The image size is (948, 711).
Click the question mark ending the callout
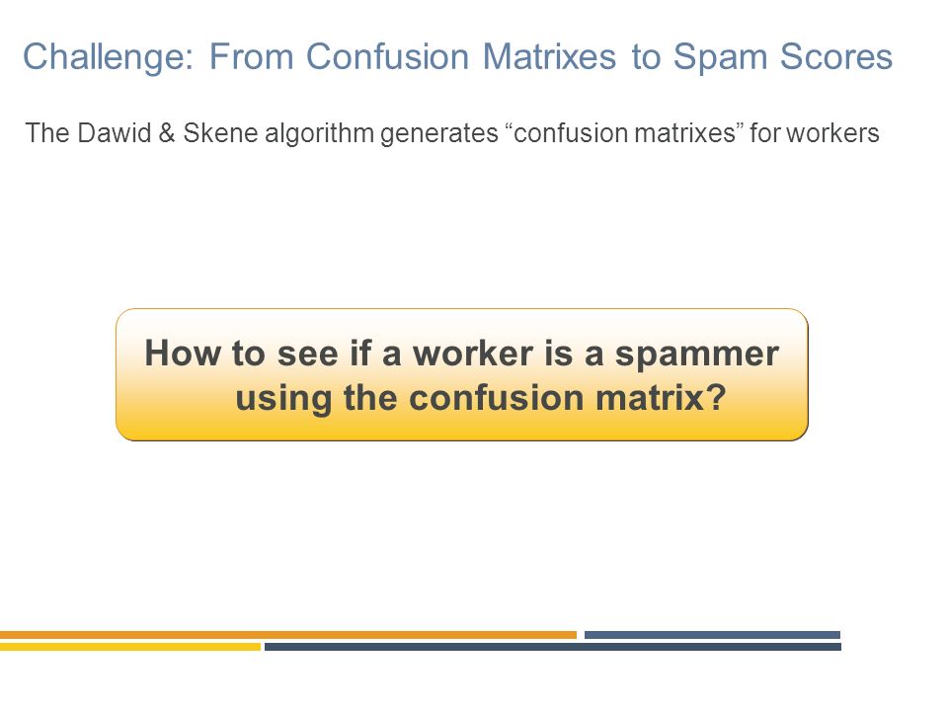[716, 397]
